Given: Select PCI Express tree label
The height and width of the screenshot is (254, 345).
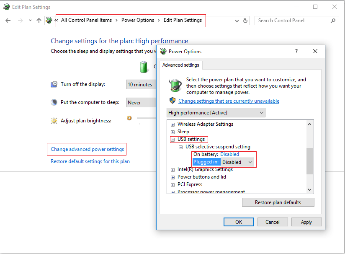Looking at the screenshot, I should click(190, 184).
